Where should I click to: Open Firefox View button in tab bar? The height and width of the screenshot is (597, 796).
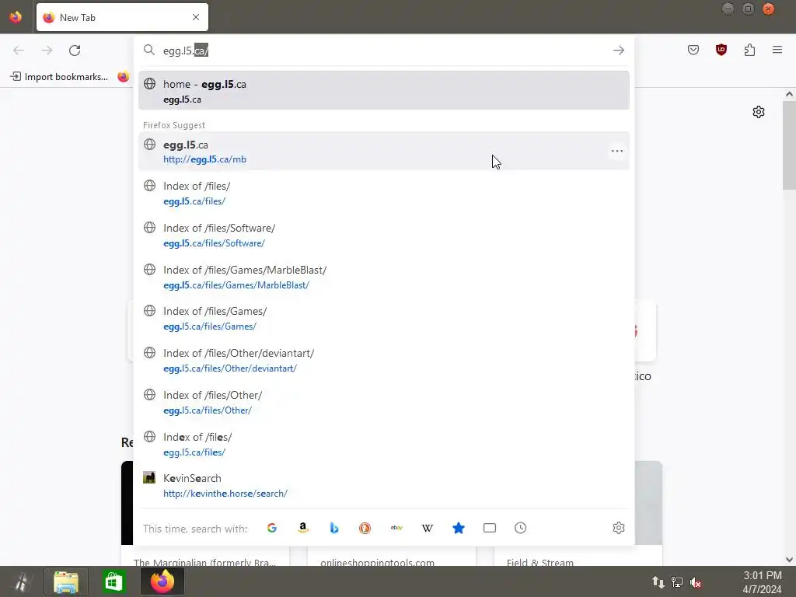click(x=16, y=17)
